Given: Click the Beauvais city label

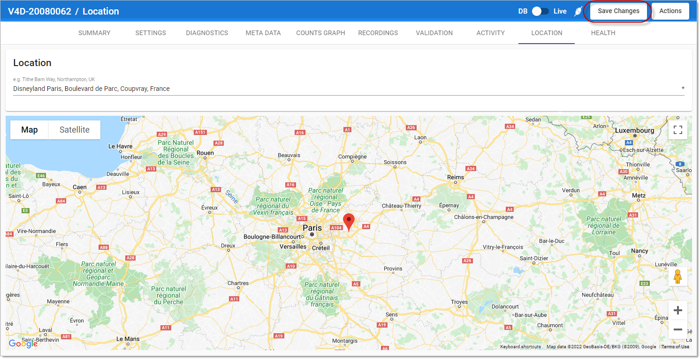Looking at the screenshot, I should tap(289, 155).
